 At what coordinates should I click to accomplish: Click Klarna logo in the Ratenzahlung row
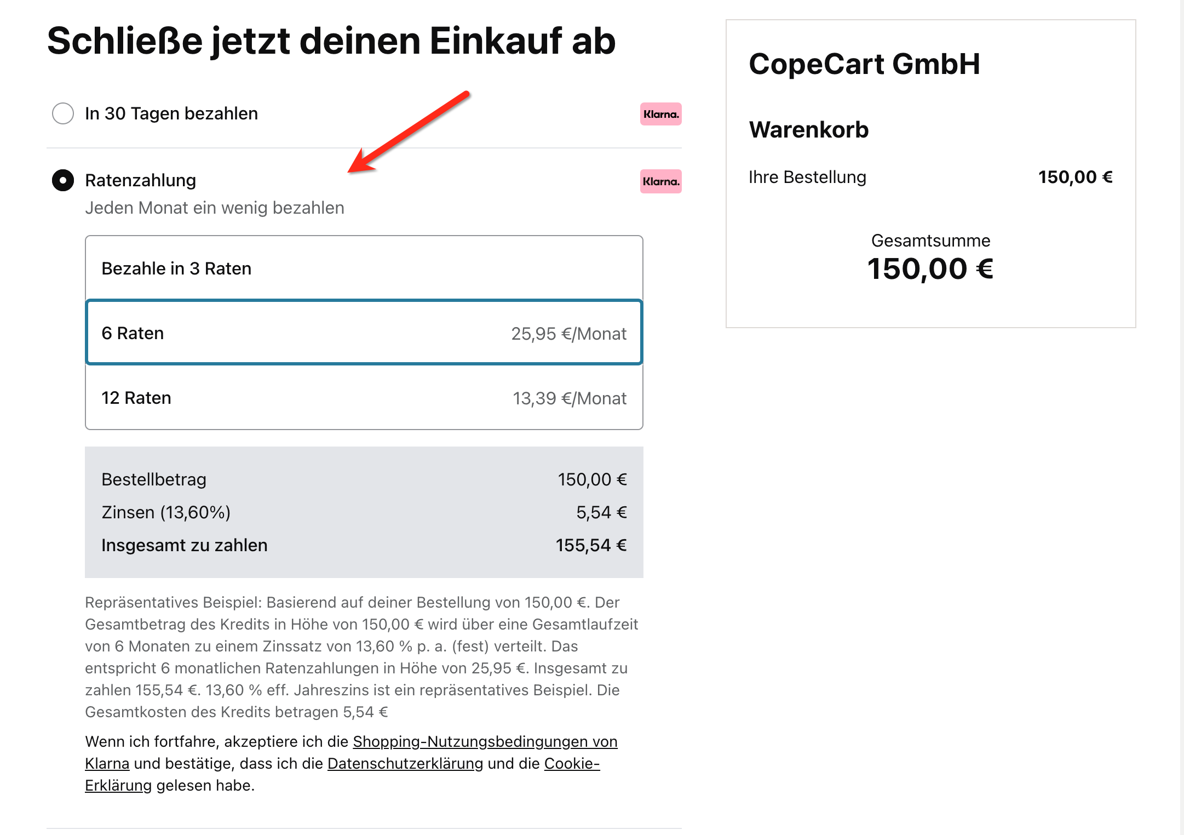pyautogui.click(x=660, y=181)
